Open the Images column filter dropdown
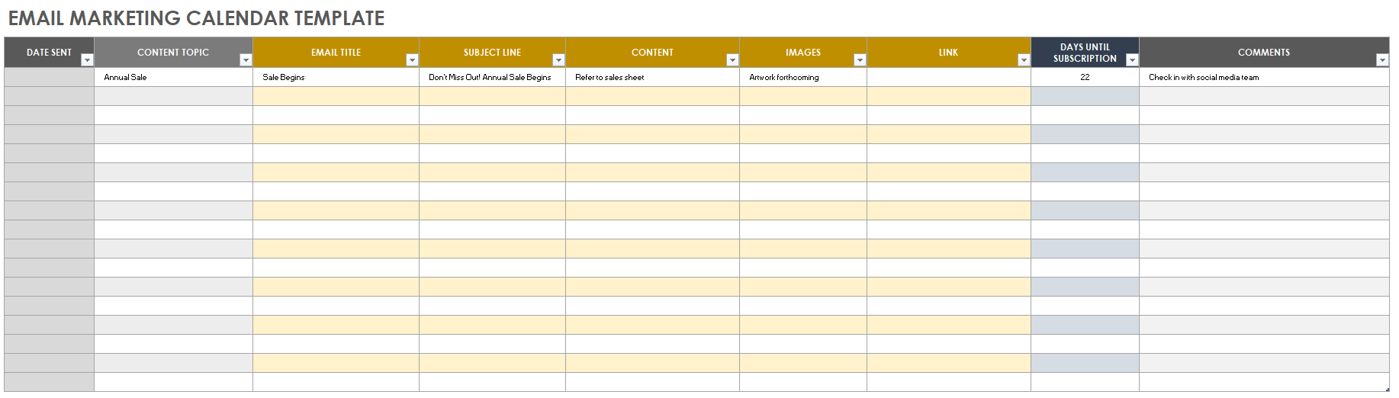This screenshot has height=398, width=1399. click(x=860, y=60)
